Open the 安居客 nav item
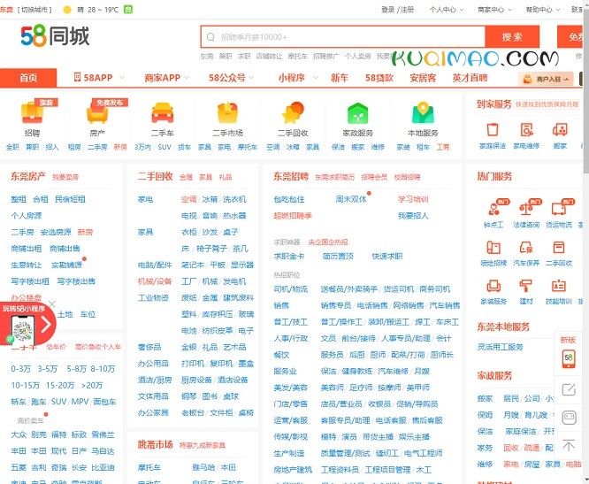This screenshot has height=484, width=589. click(x=423, y=78)
